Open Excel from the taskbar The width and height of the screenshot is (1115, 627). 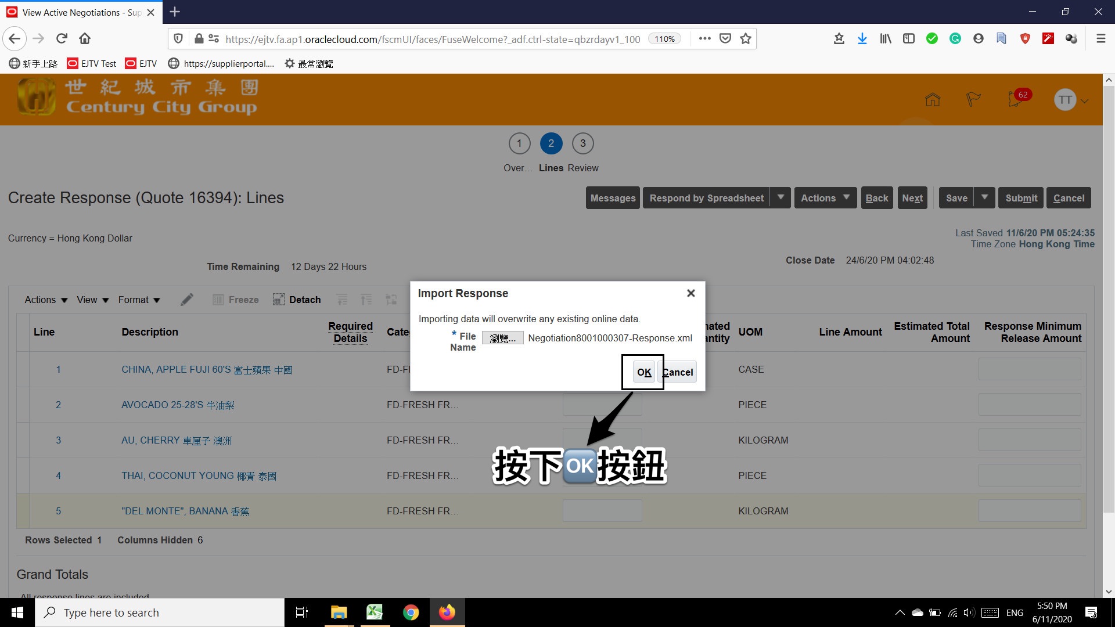pos(375,612)
